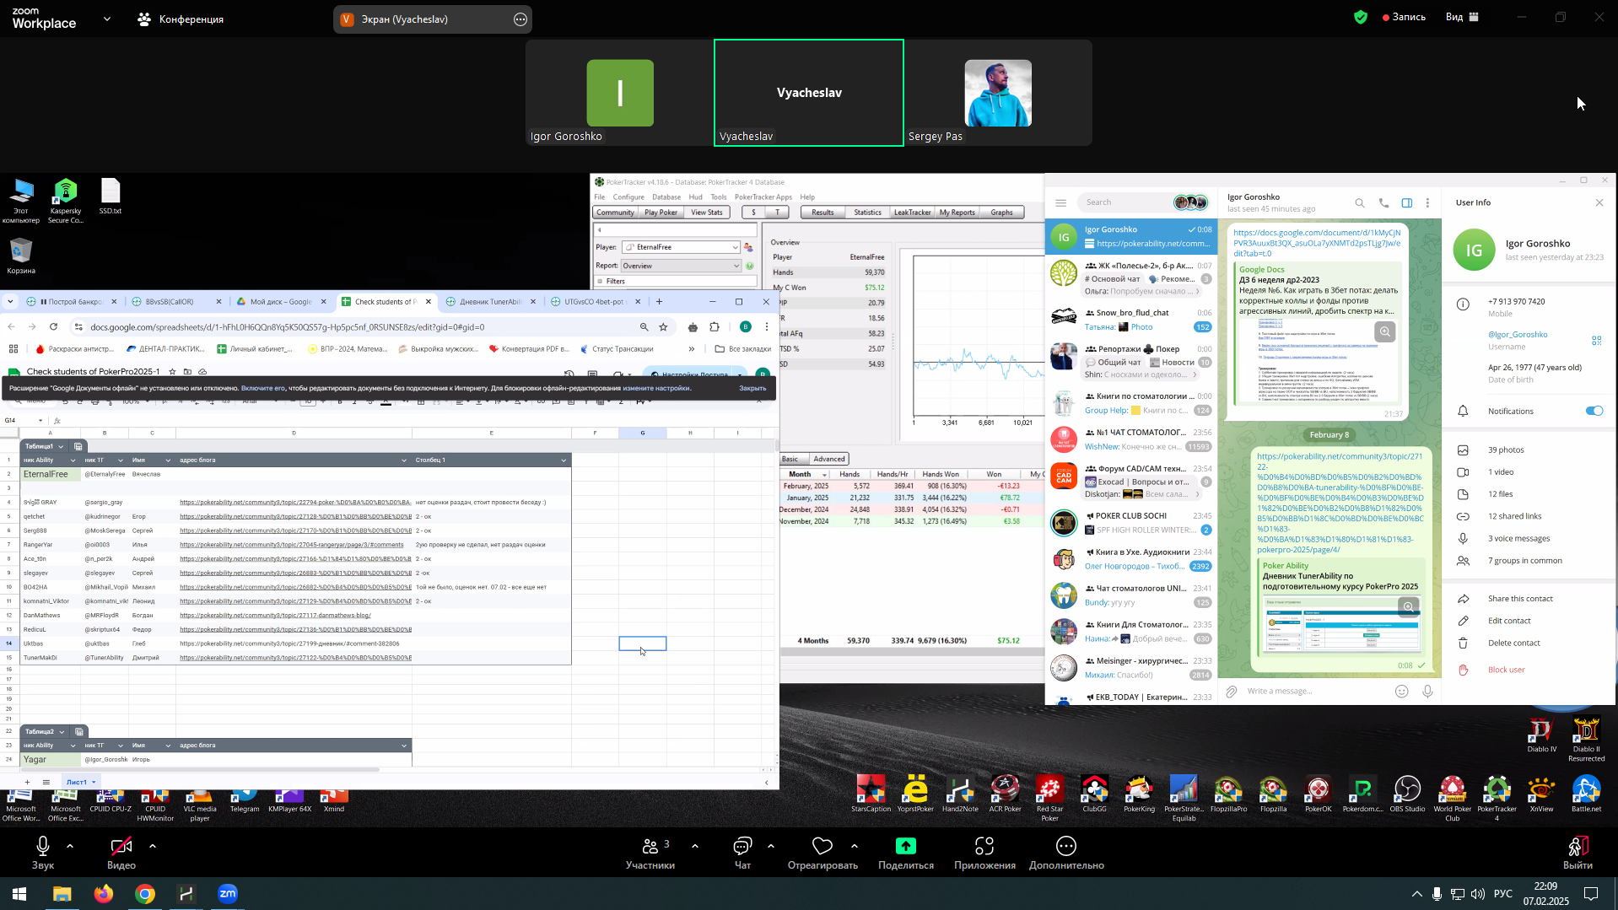Click Edit contact option
The height and width of the screenshot is (910, 1618).
1508,621
